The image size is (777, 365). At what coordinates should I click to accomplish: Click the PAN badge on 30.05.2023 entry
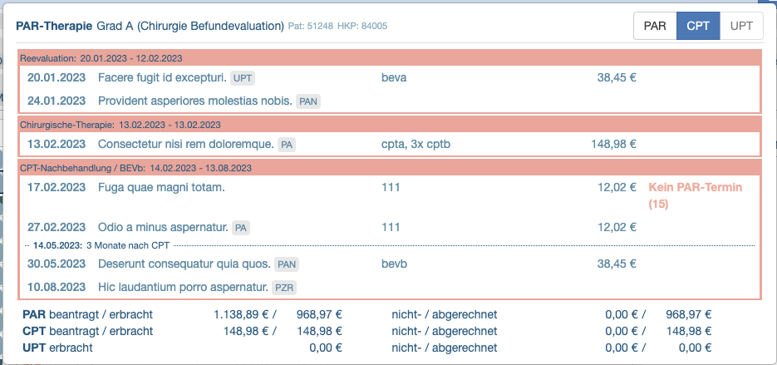click(x=287, y=264)
